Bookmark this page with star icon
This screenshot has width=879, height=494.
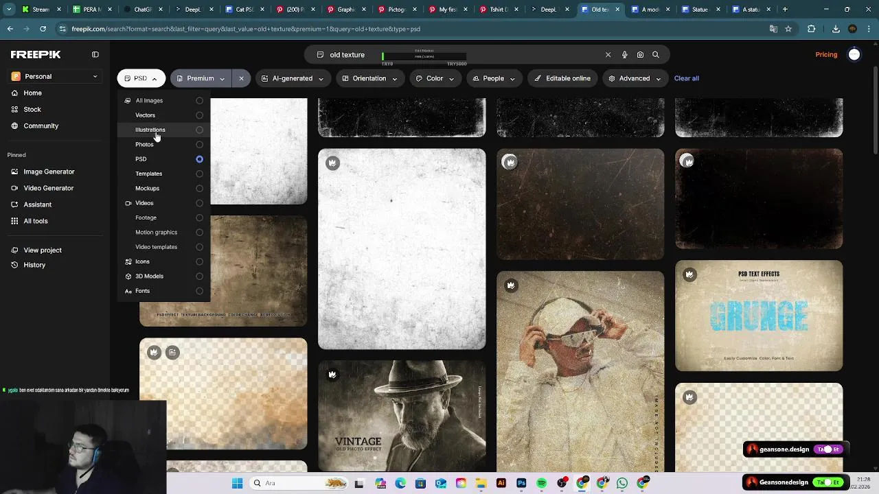pyautogui.click(x=788, y=29)
